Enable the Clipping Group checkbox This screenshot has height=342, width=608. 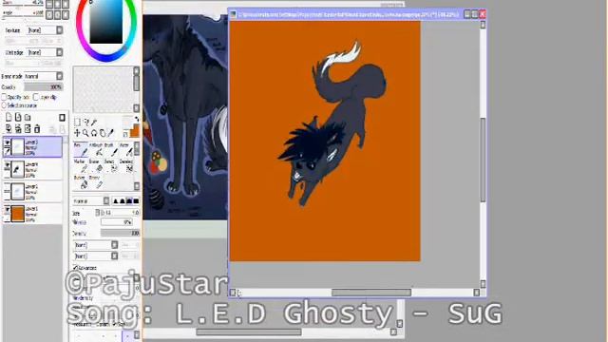tap(36, 97)
